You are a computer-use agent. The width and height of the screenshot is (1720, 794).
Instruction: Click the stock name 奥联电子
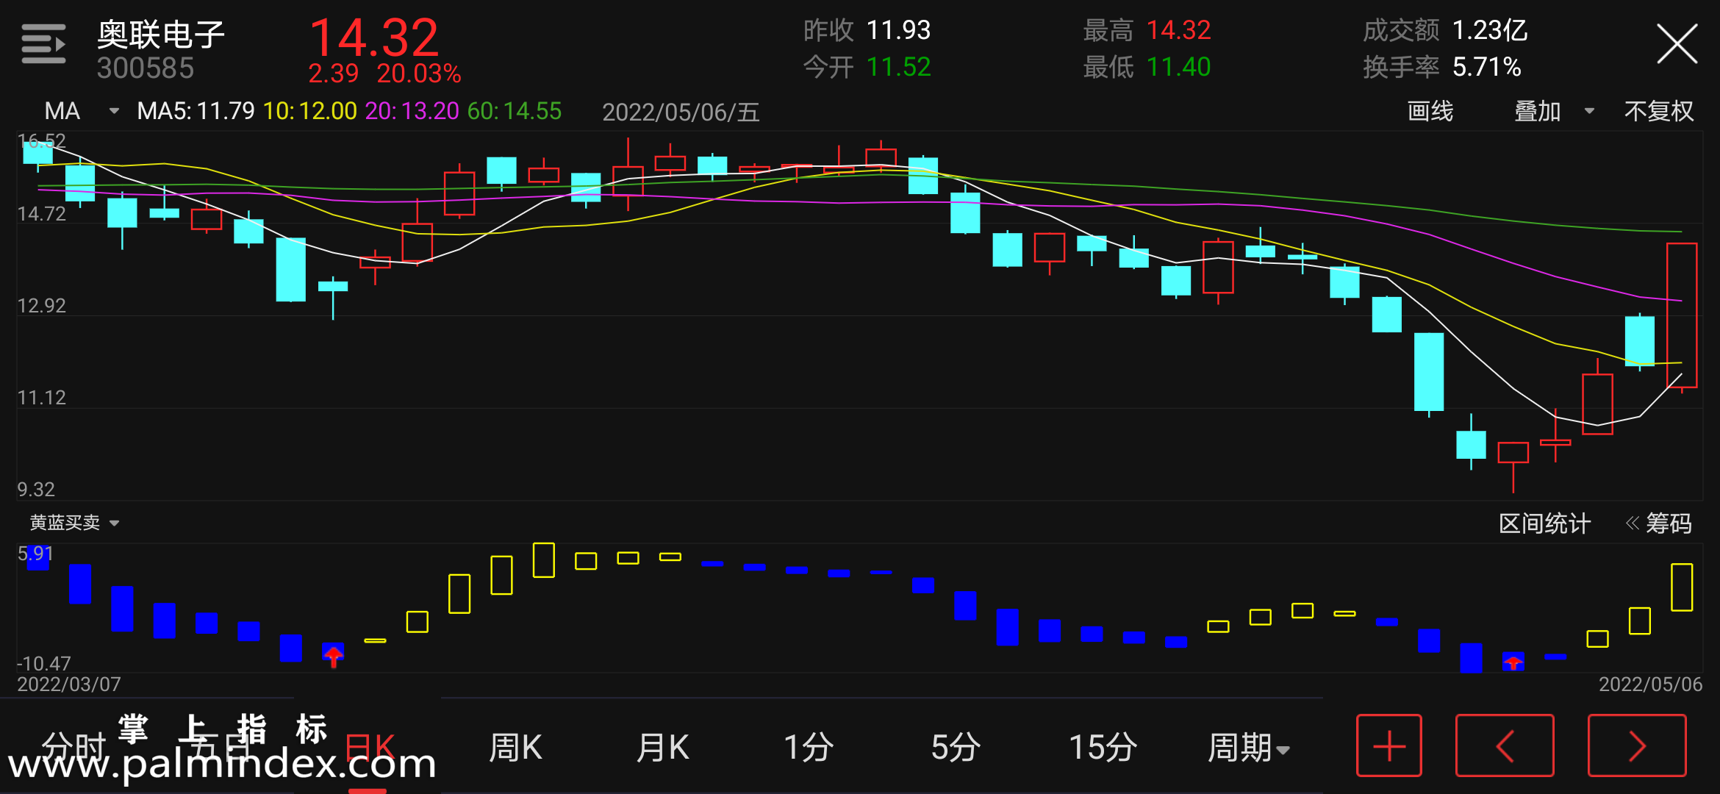(x=161, y=35)
